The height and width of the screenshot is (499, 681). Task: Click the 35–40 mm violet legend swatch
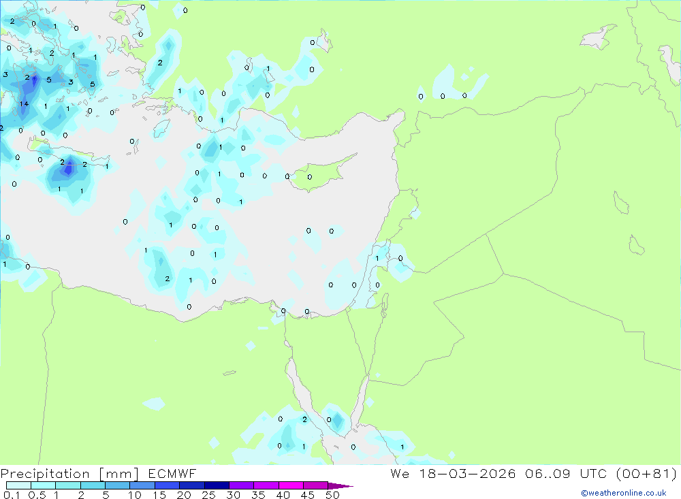[x=266, y=485]
